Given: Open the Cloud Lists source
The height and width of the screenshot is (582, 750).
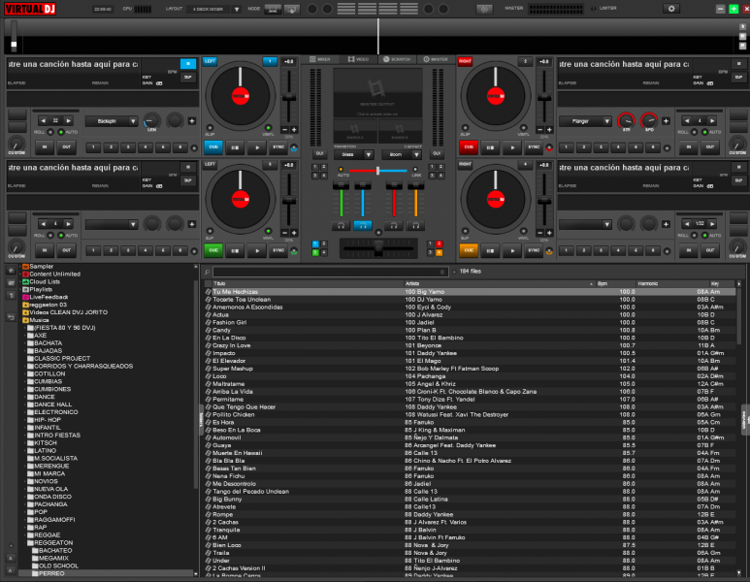Looking at the screenshot, I should pos(45,281).
